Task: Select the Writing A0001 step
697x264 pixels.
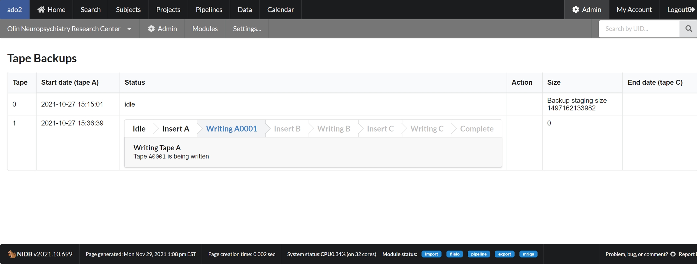Action: [x=231, y=129]
